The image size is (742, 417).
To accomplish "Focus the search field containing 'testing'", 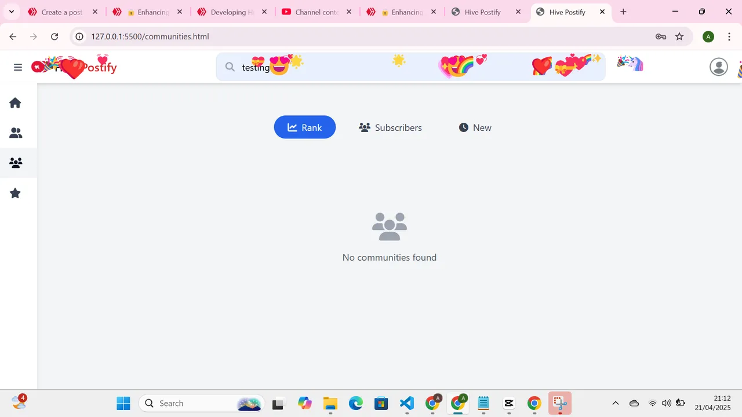I will tap(410, 67).
